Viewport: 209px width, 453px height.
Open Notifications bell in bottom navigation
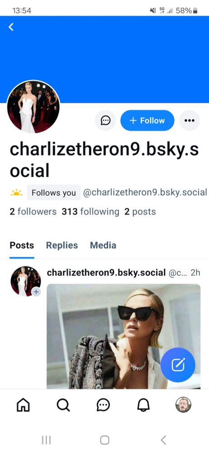143,405
